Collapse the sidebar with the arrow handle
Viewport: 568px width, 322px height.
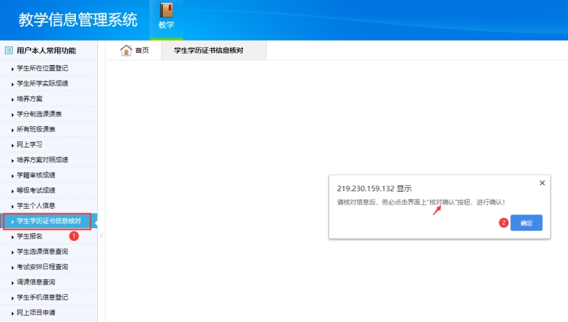coord(102,236)
